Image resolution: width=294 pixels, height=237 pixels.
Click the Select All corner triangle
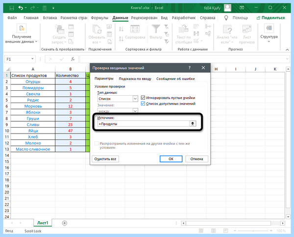click(x=7, y=69)
